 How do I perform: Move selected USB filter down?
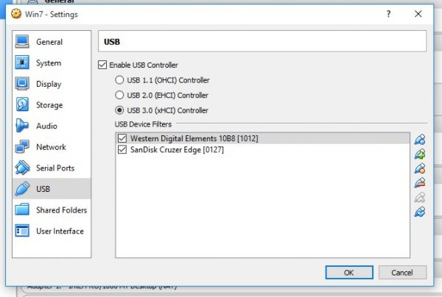[x=420, y=212]
